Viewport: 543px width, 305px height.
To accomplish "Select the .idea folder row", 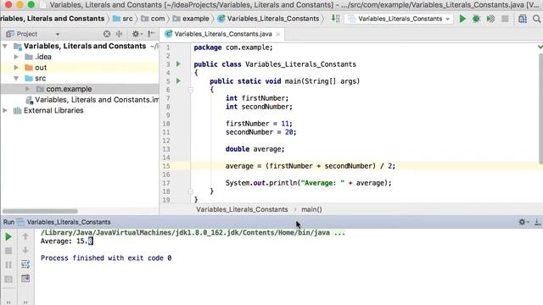I will [x=80, y=57].
